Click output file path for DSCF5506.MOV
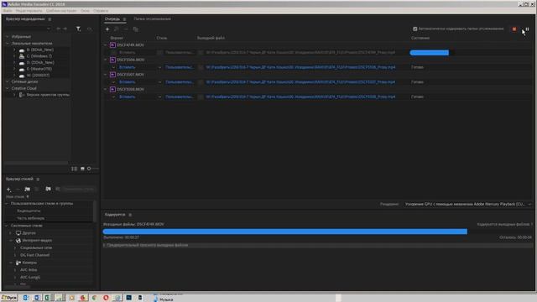Screen dimensions: 537x302 300,67
